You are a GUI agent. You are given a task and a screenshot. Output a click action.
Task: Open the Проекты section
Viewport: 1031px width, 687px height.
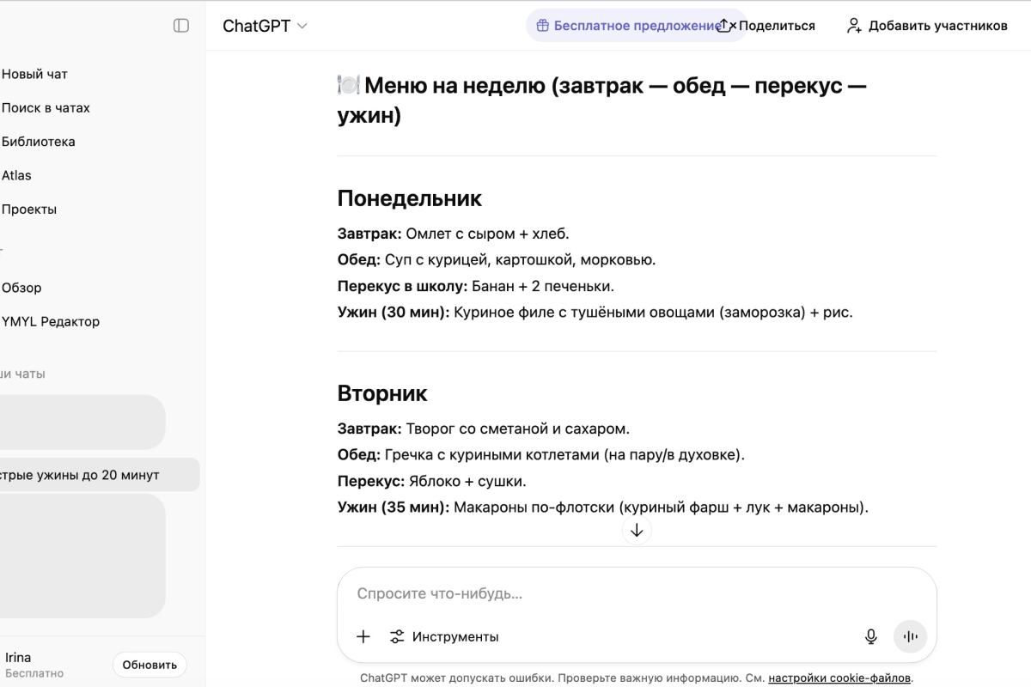(28, 209)
